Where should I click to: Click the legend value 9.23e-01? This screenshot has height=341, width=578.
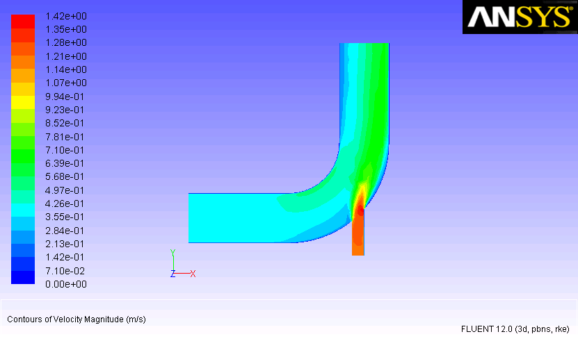pos(65,110)
